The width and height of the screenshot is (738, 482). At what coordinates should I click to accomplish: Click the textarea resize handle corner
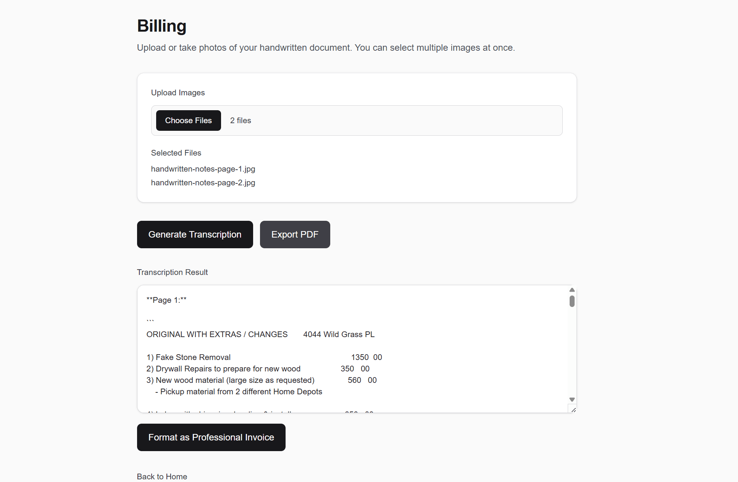[573, 409]
